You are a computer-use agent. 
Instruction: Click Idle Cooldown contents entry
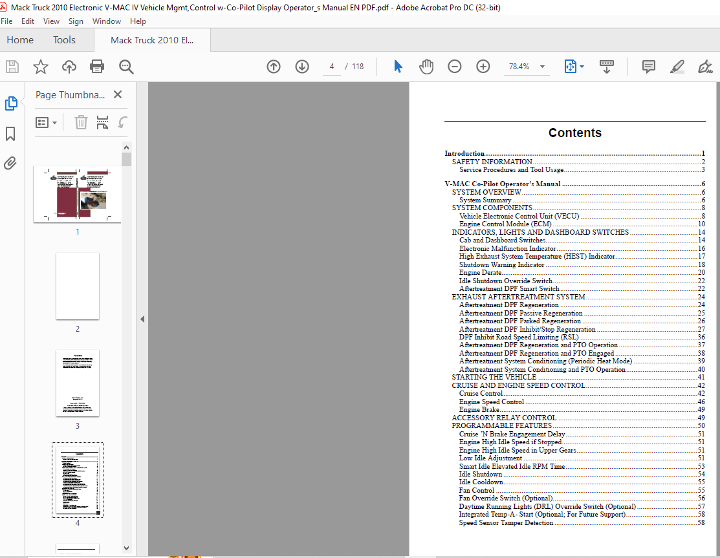pyautogui.click(x=582, y=482)
